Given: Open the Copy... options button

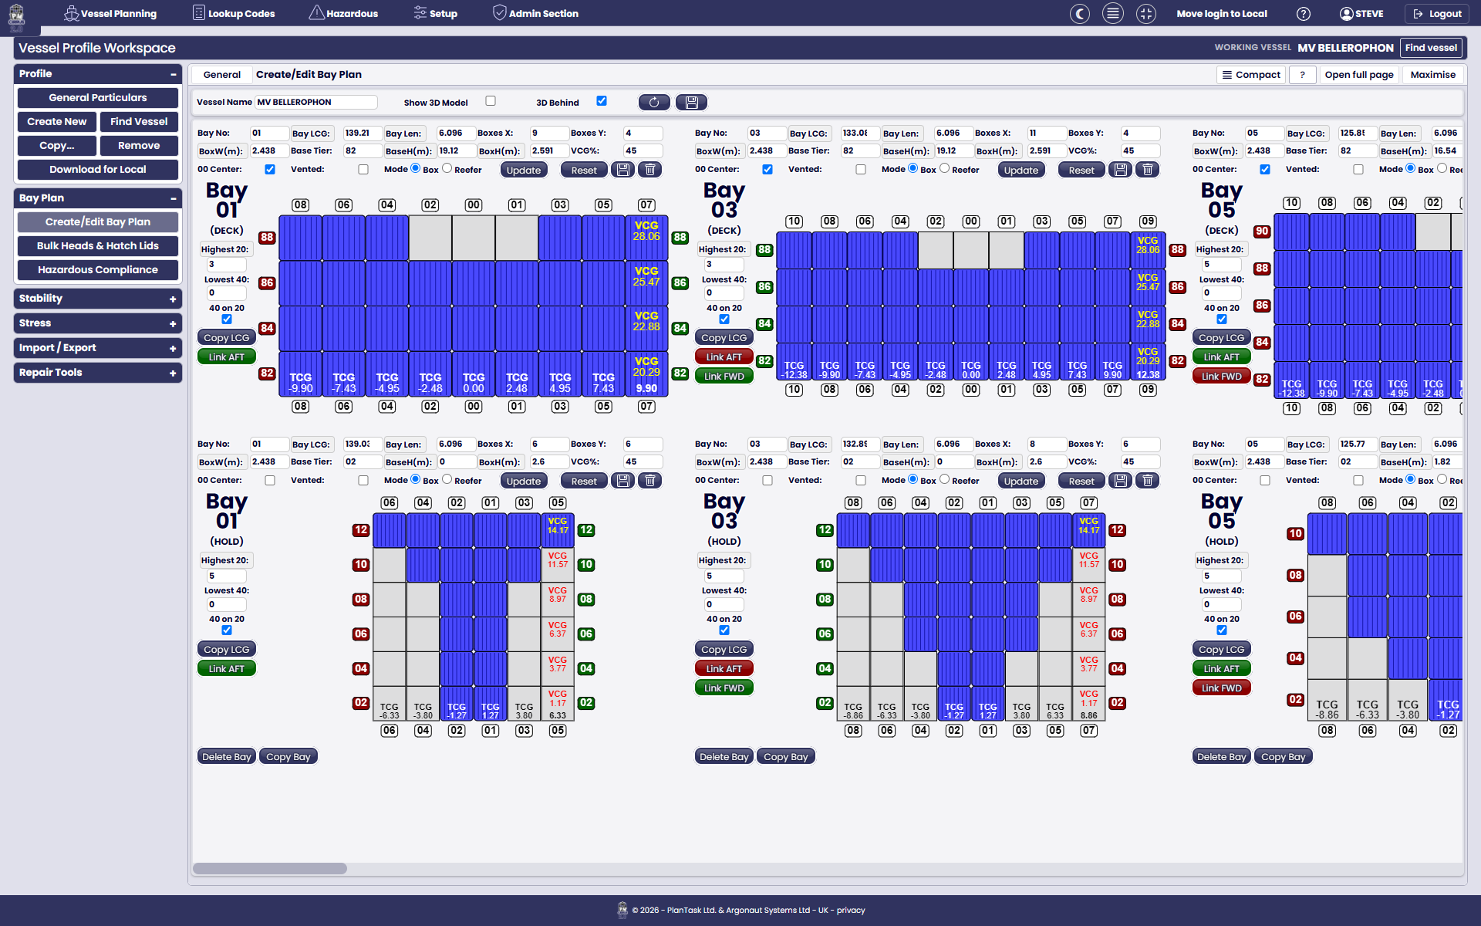Looking at the screenshot, I should 57,146.
